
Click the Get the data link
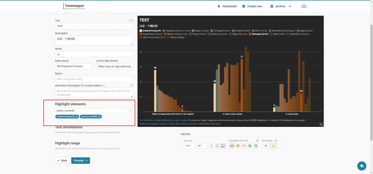click(174, 124)
